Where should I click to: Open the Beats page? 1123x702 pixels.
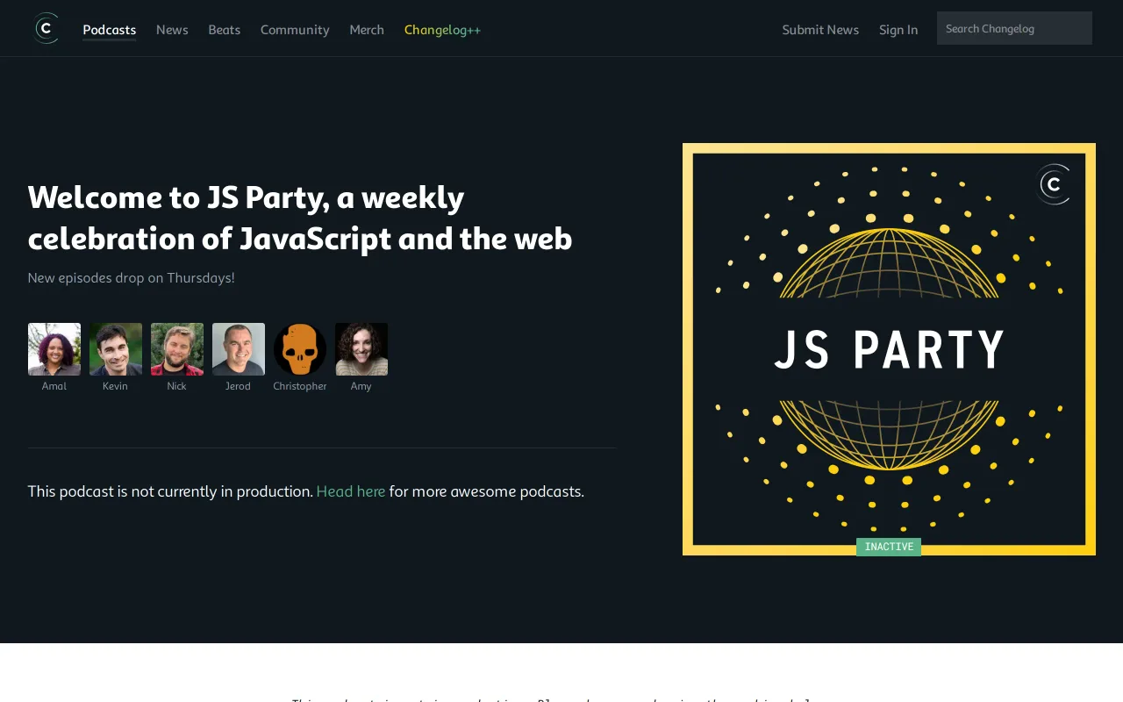(225, 30)
